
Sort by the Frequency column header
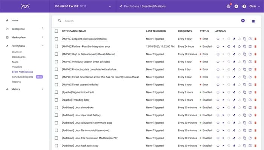click(185, 31)
